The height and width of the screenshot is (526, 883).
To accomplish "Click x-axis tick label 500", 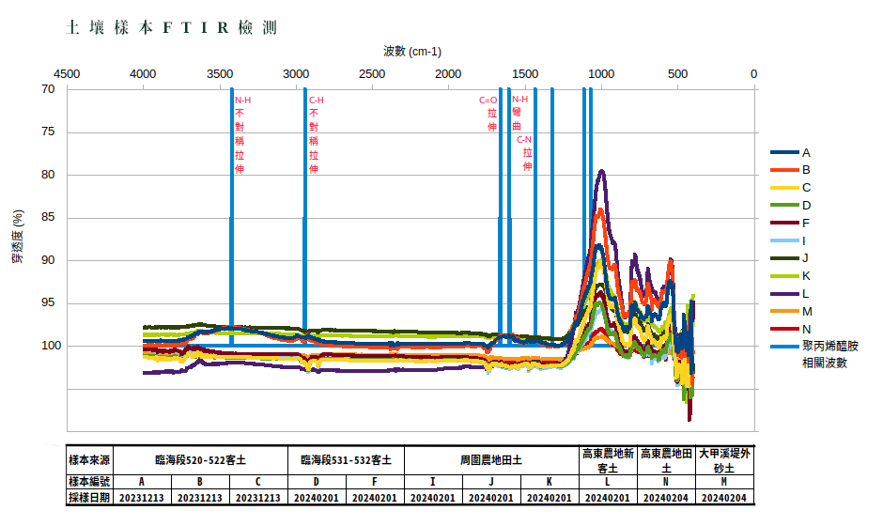I will 678,74.
